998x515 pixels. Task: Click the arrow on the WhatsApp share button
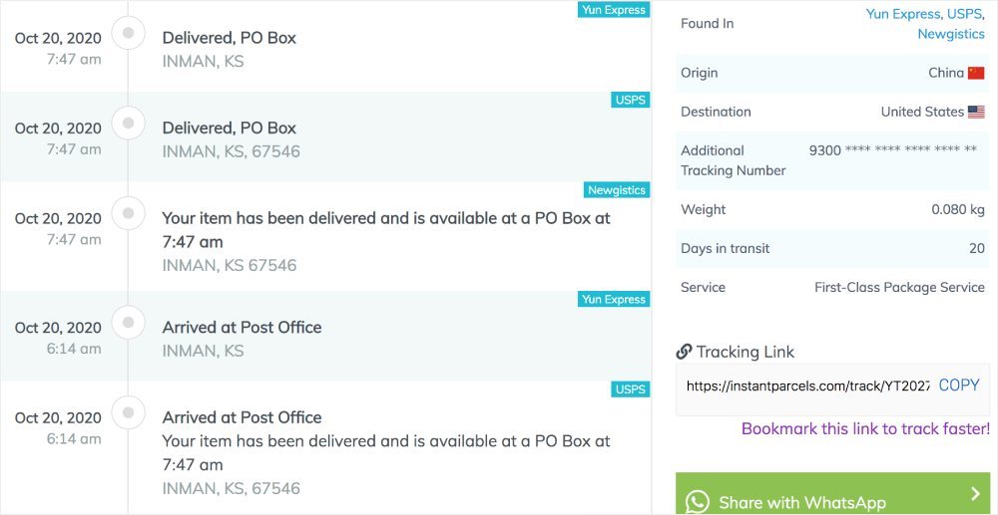click(x=975, y=495)
